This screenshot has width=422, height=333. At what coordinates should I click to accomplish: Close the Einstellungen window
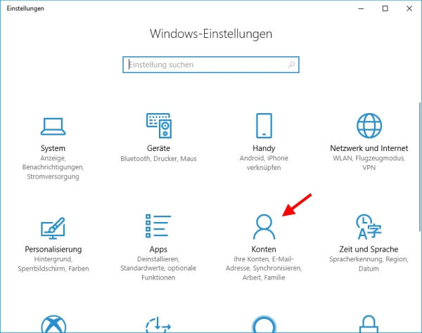tap(409, 8)
